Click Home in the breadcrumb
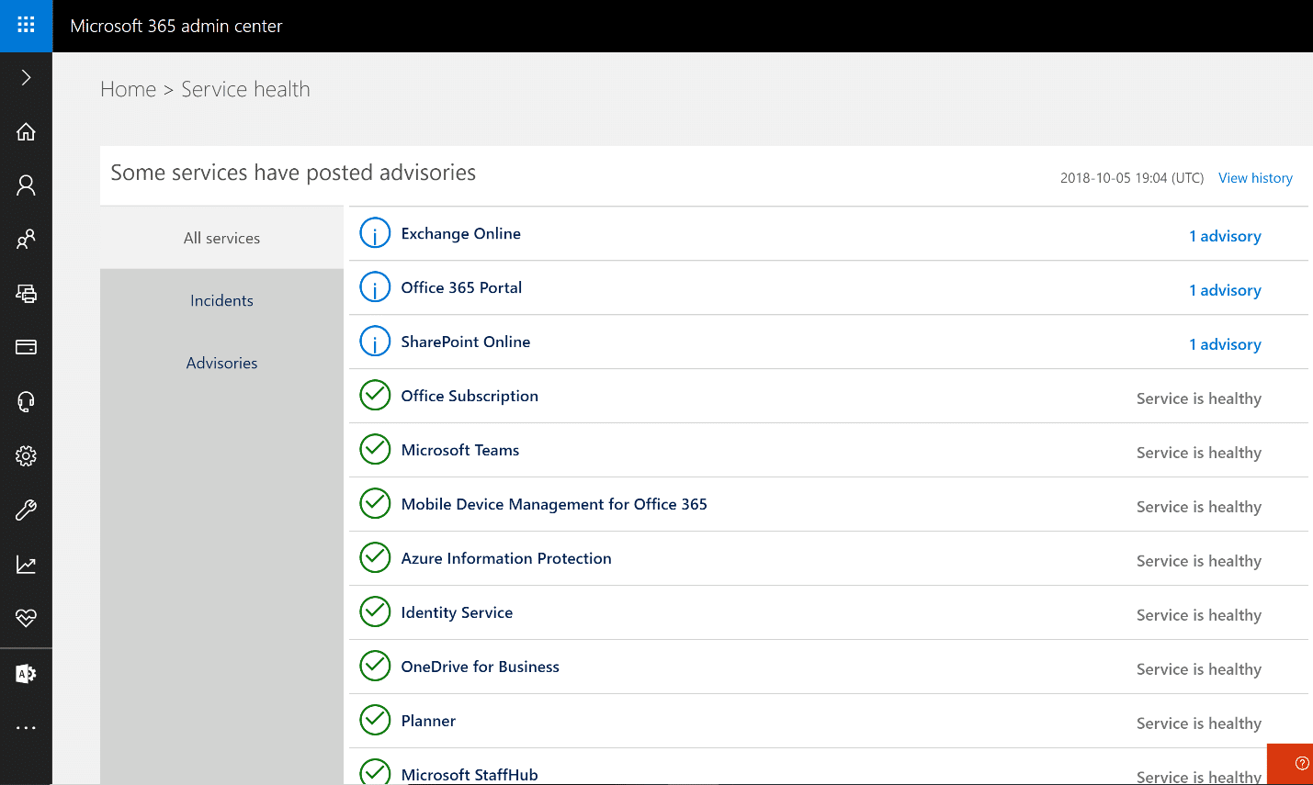The height and width of the screenshot is (785, 1313). pos(128,89)
